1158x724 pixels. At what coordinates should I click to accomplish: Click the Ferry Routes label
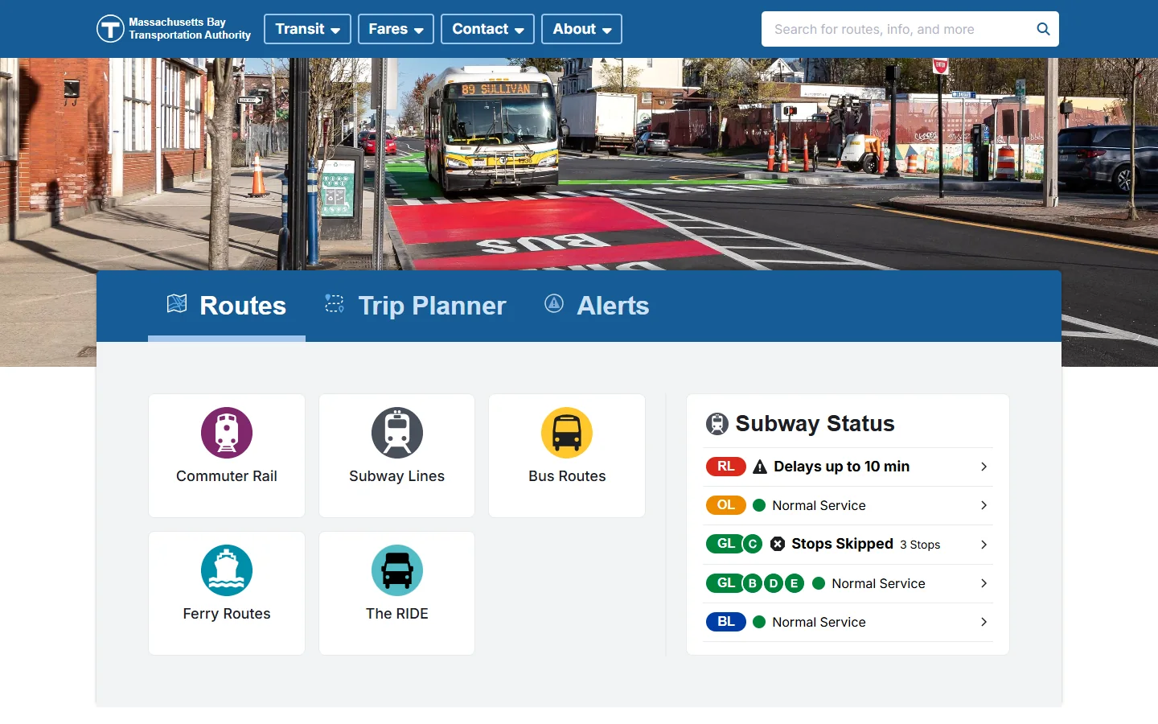(227, 614)
